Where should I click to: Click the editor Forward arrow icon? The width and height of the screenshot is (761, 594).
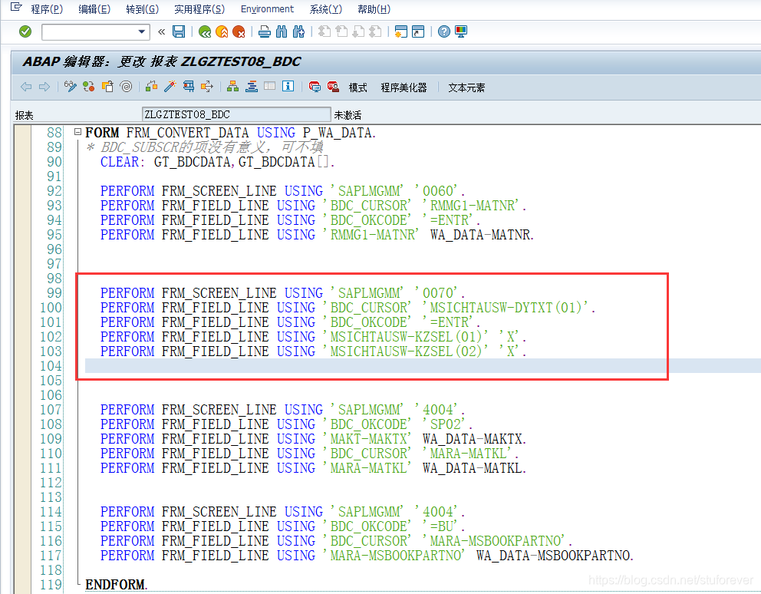(x=44, y=87)
